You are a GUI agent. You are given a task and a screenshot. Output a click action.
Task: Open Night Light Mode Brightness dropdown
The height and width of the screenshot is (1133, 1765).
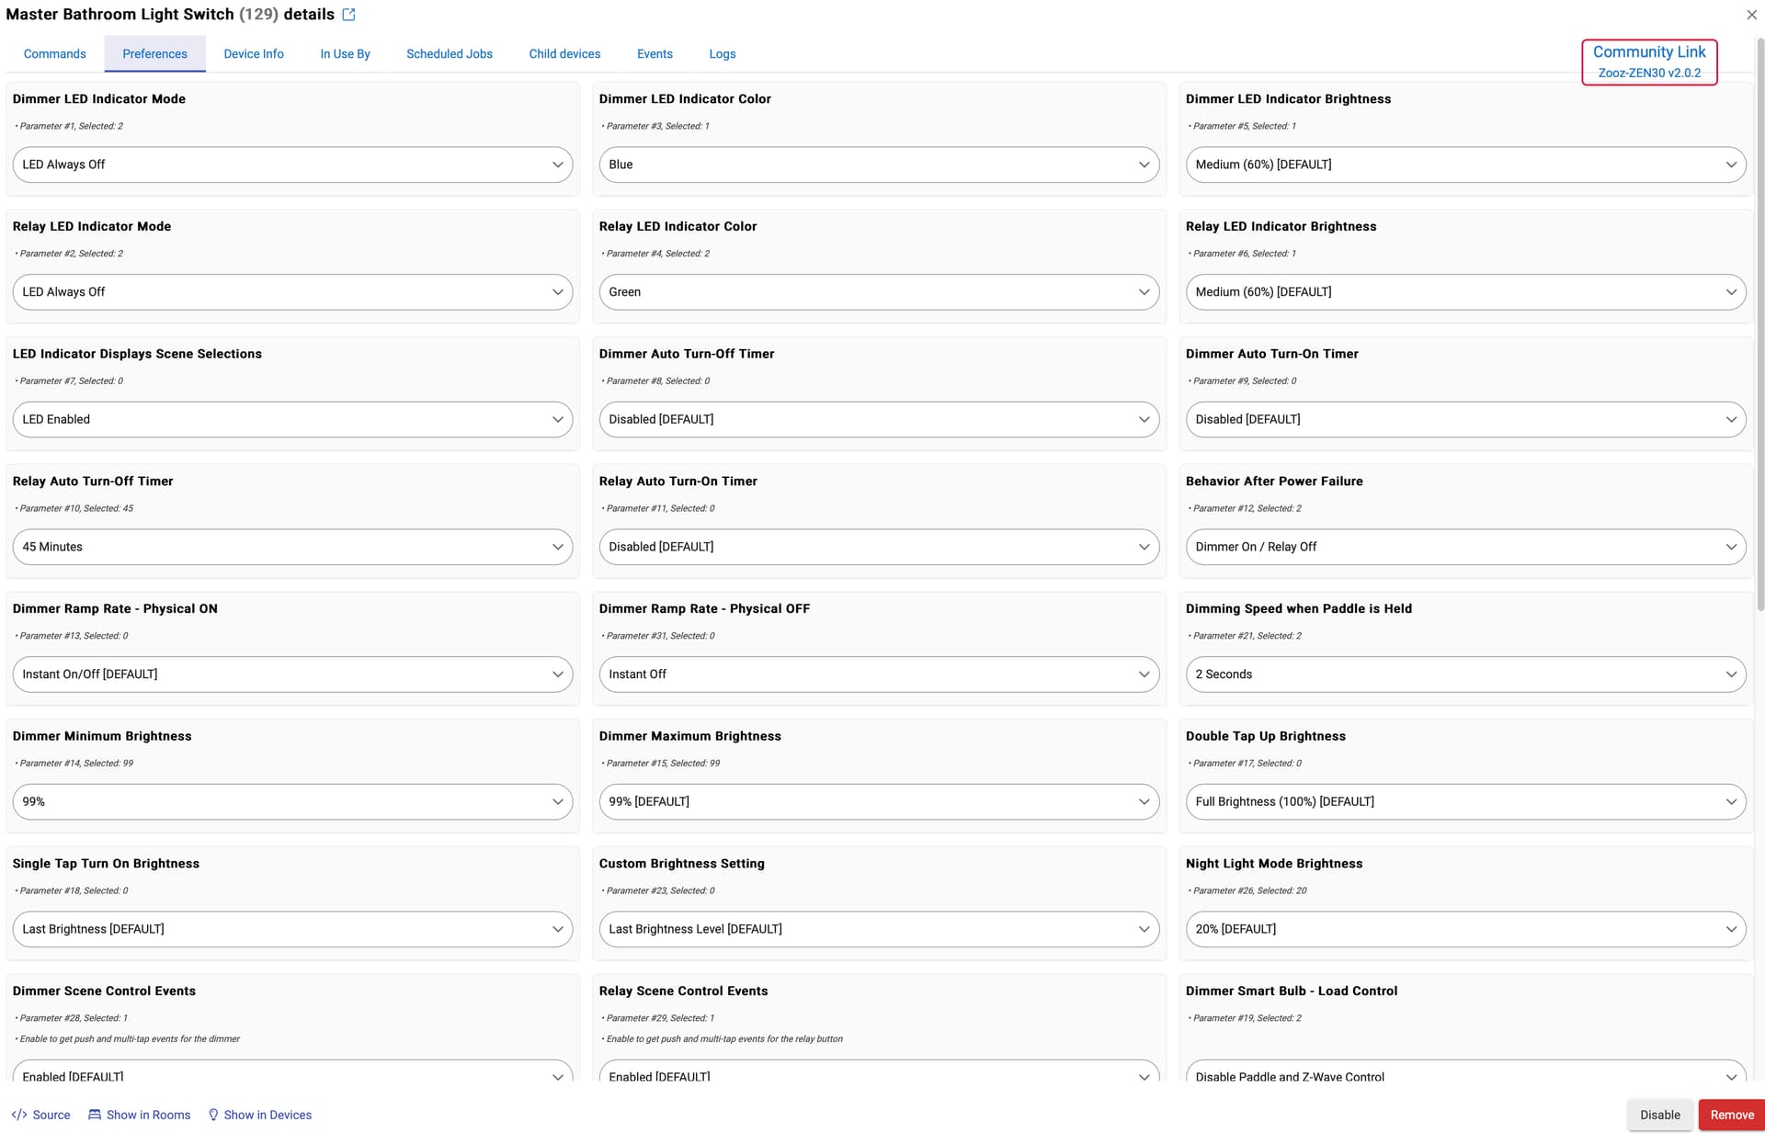pos(1465,929)
